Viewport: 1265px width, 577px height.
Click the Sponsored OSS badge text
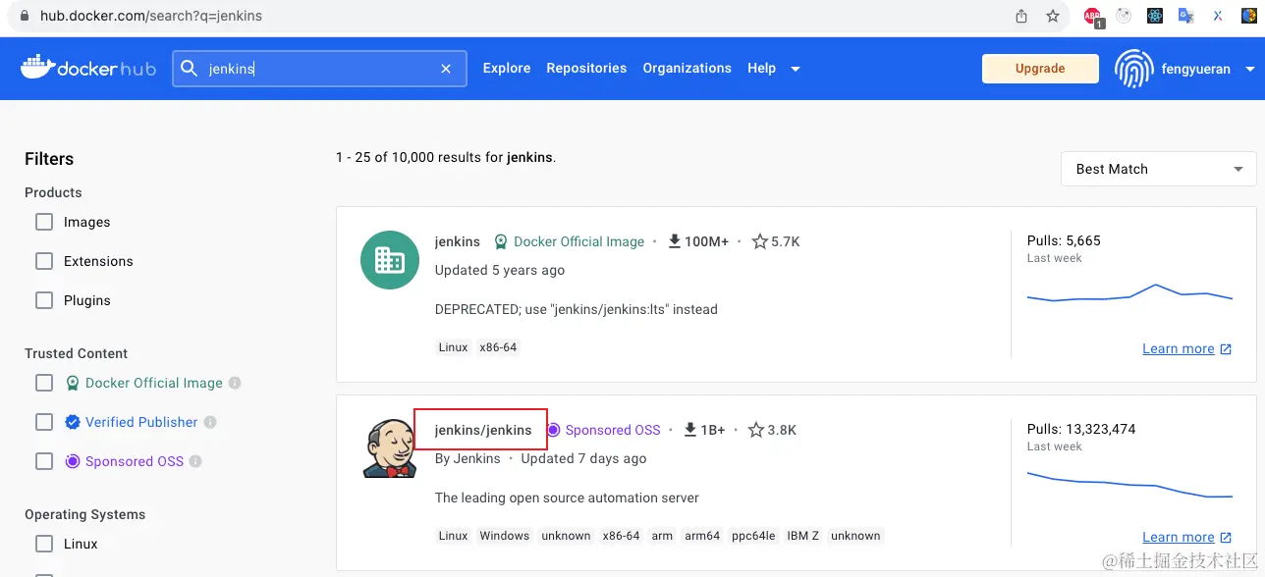[x=613, y=430]
